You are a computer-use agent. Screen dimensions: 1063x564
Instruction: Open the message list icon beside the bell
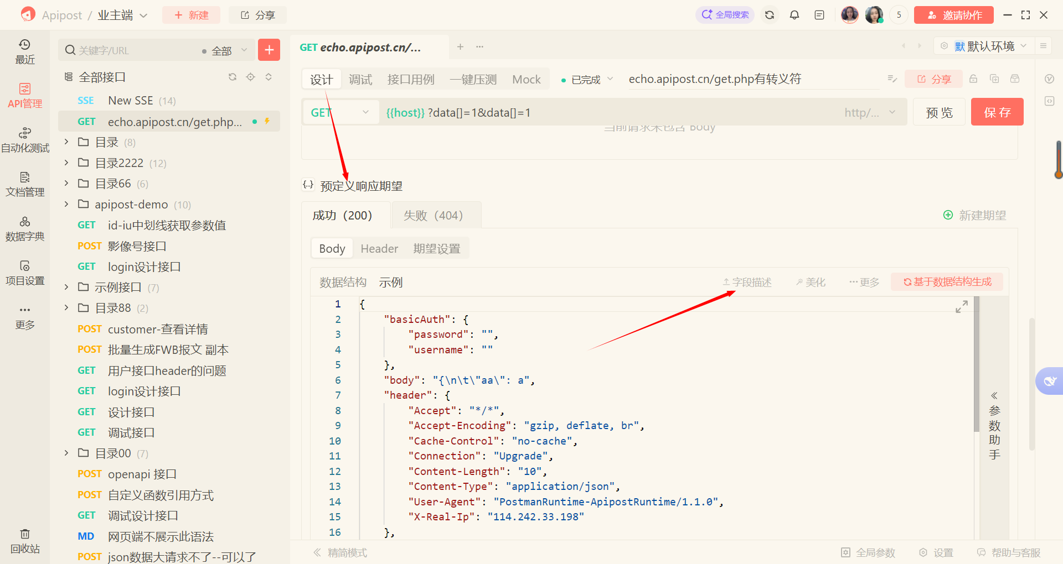(x=819, y=15)
